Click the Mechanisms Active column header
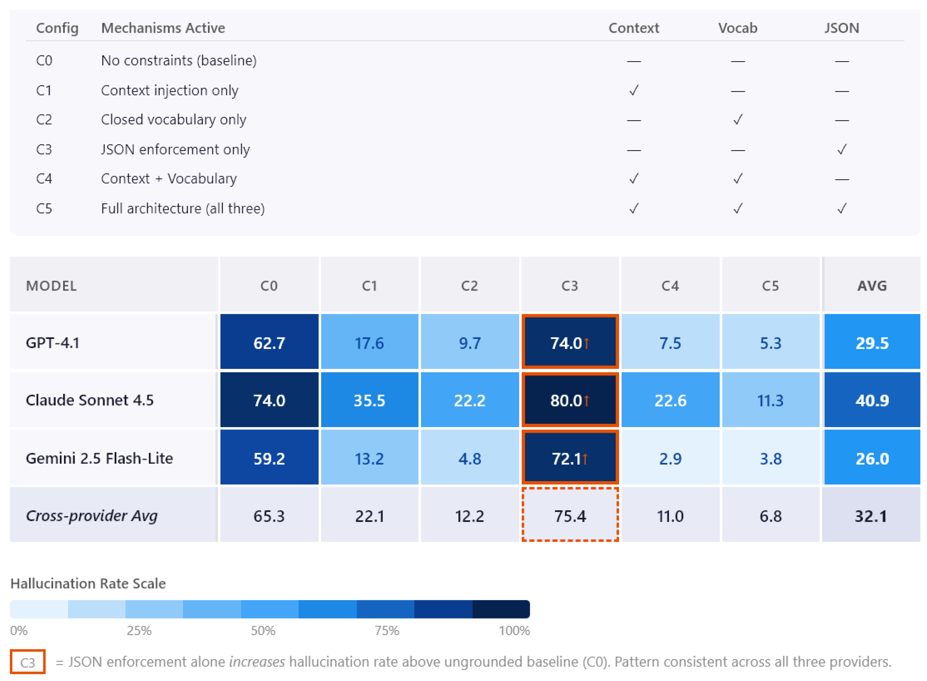 click(163, 28)
